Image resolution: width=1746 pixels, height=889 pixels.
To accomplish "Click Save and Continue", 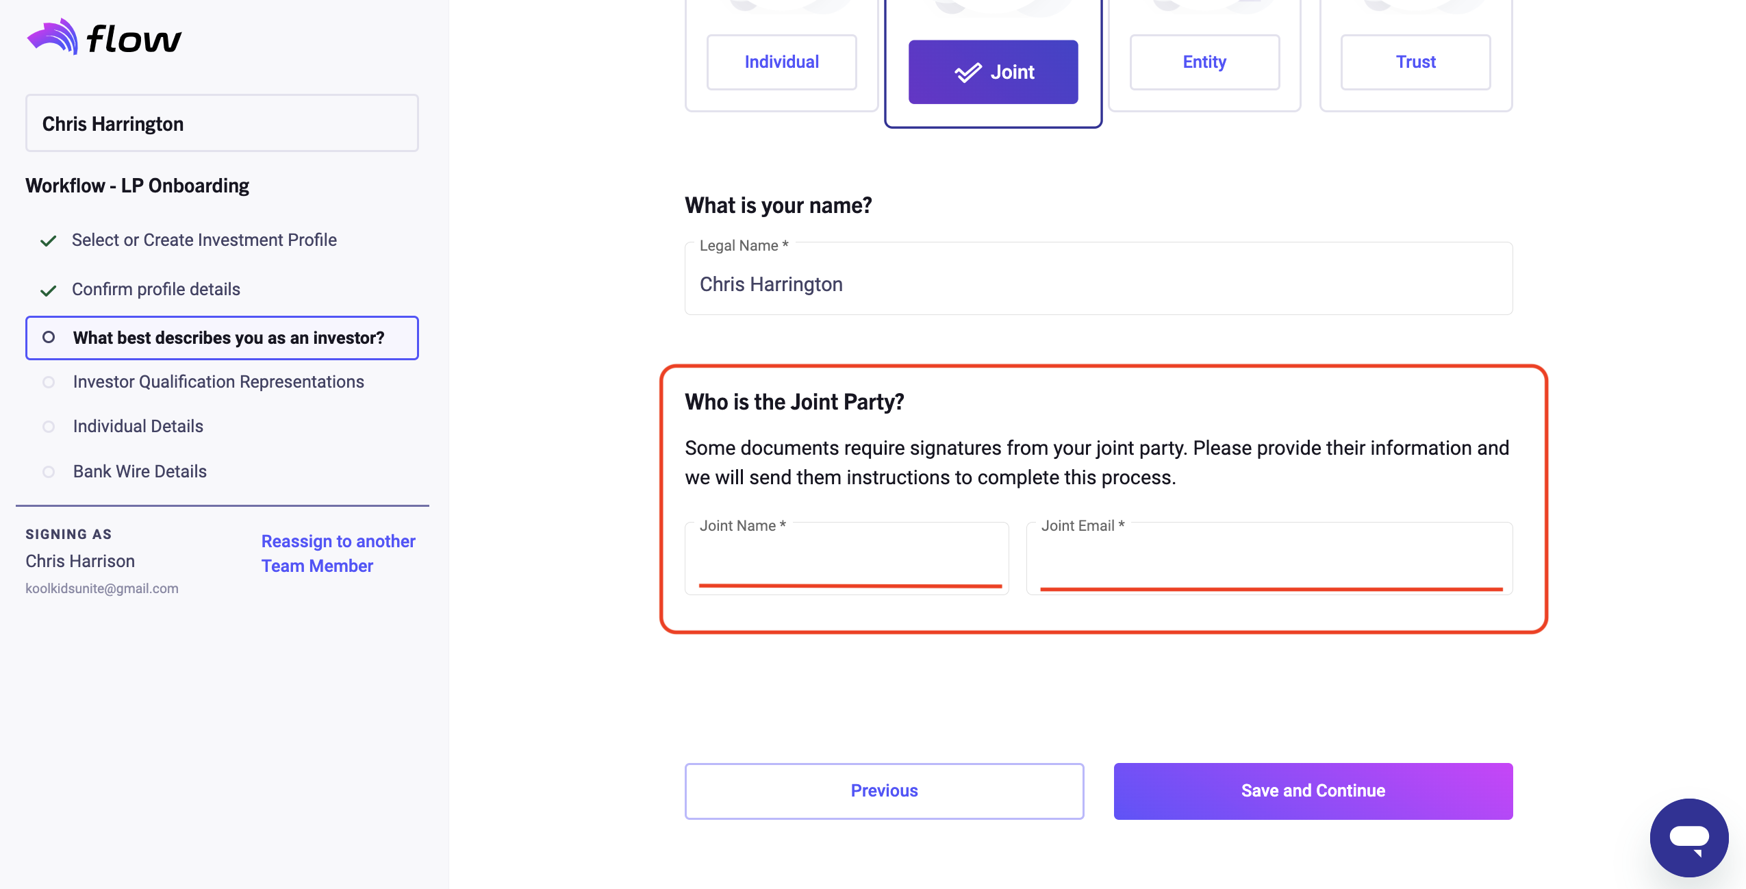I will [1313, 791].
